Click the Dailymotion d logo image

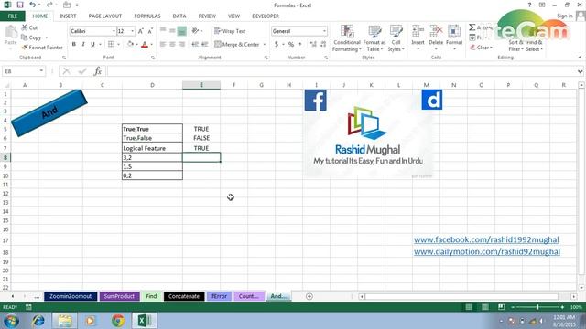click(x=432, y=100)
